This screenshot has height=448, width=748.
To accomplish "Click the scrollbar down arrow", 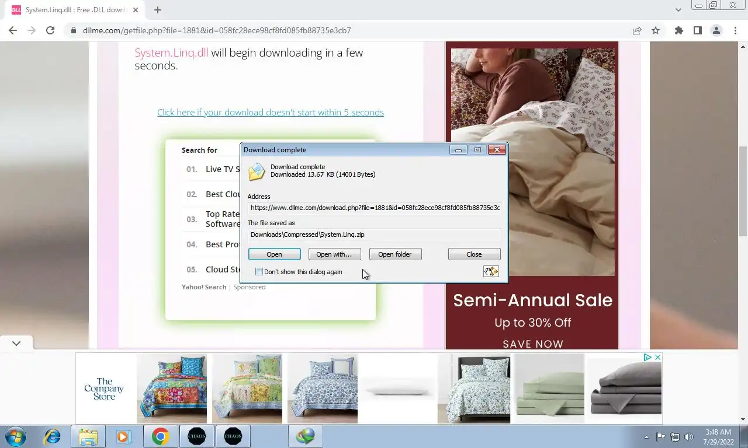I will coord(743,418).
